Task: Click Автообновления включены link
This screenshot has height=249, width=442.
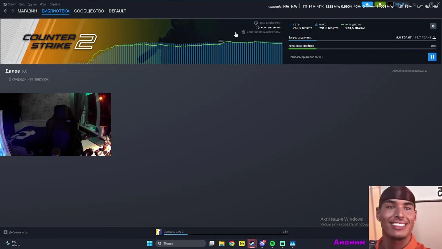Action: pos(410,71)
